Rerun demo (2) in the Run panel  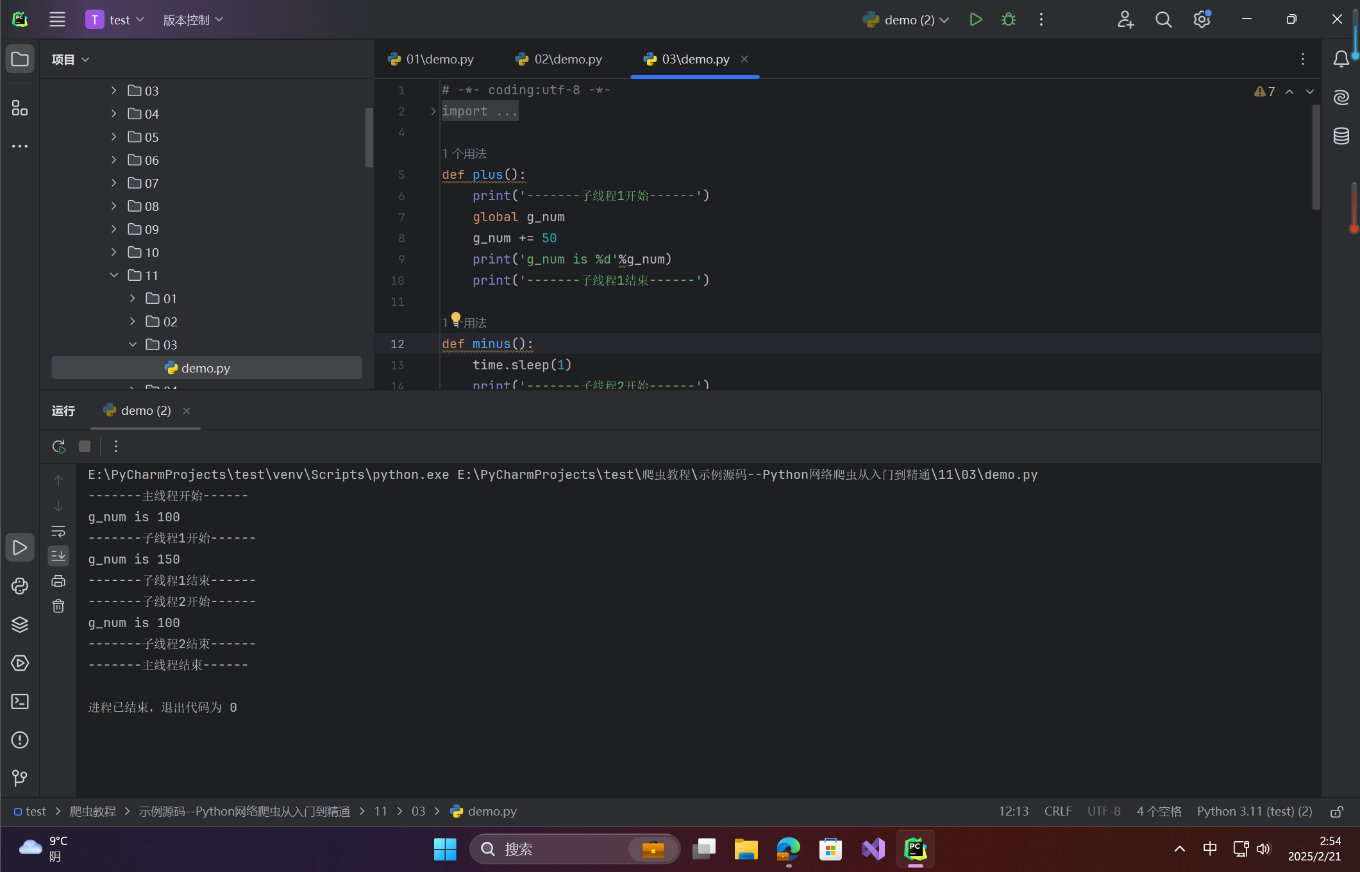coord(59,446)
